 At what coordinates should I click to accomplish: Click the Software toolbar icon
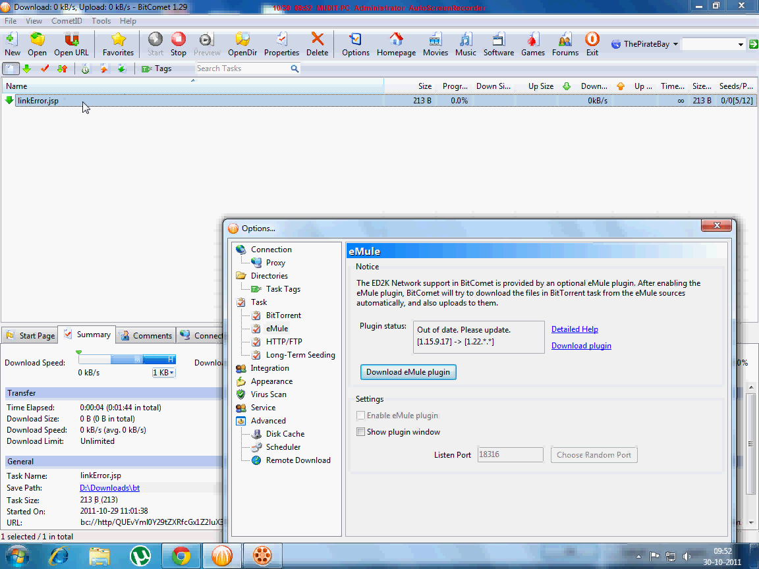pyautogui.click(x=499, y=43)
